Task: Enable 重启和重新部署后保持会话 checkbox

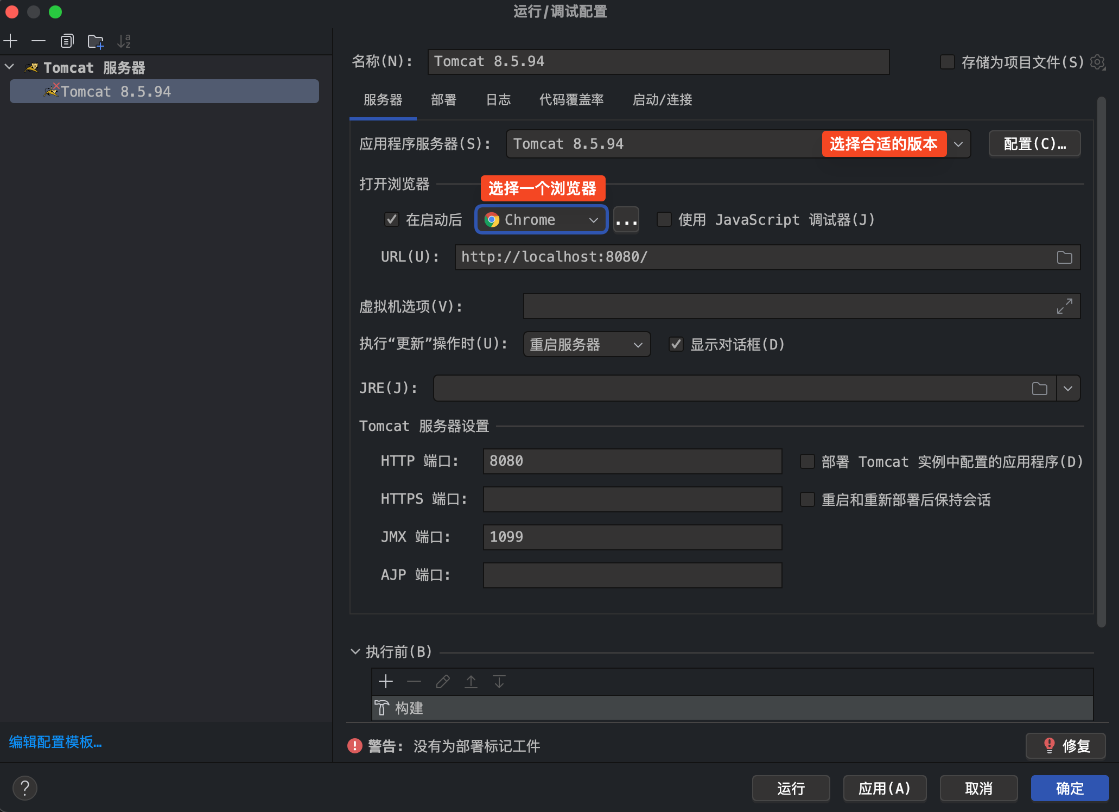Action: click(x=808, y=499)
